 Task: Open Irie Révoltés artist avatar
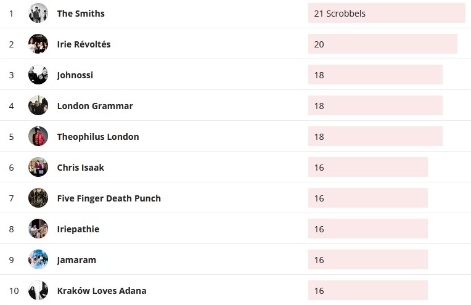[38, 44]
